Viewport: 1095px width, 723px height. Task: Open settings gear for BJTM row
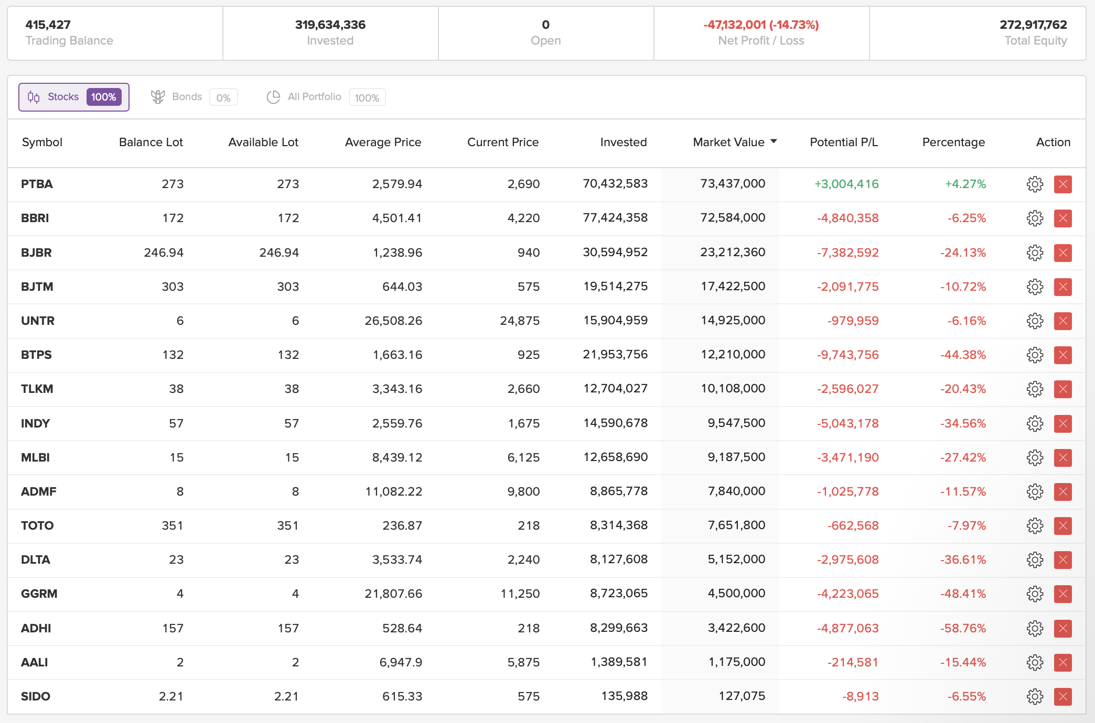point(1035,287)
